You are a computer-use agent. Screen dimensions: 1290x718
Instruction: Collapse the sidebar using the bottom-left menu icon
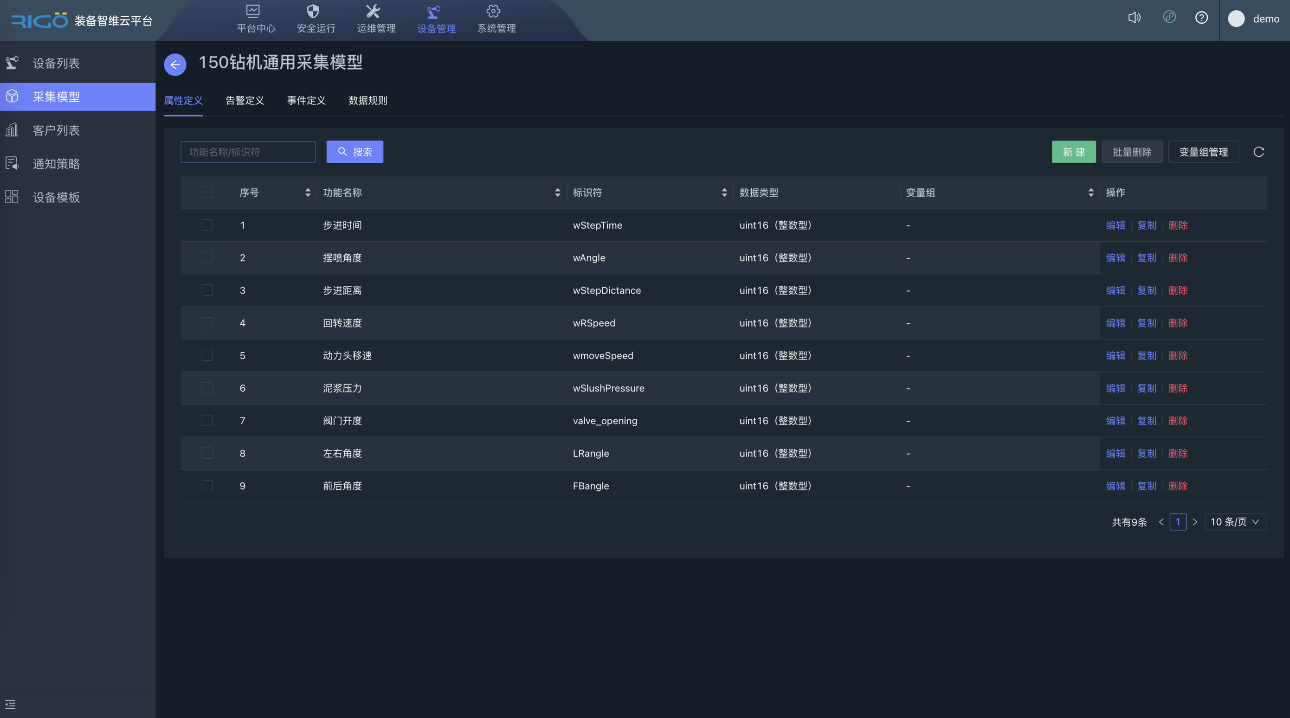pos(11,705)
